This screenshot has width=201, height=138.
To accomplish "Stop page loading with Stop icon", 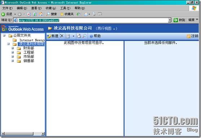I will (29, 14).
